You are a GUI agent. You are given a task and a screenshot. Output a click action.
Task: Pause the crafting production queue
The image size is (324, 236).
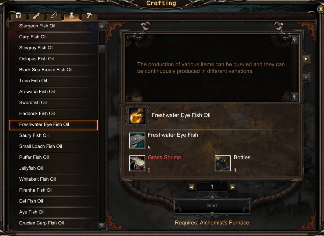tap(306, 77)
